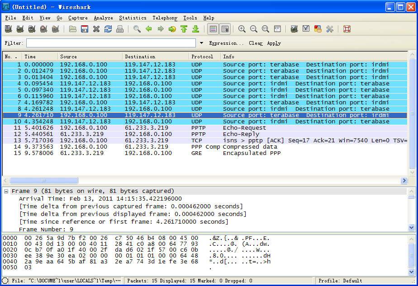
Task: Open the Statistics menu
Action: 133,18
